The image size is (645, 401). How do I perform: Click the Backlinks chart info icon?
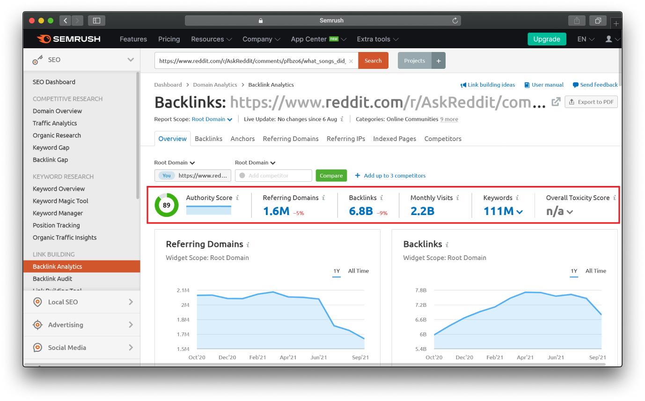click(447, 245)
